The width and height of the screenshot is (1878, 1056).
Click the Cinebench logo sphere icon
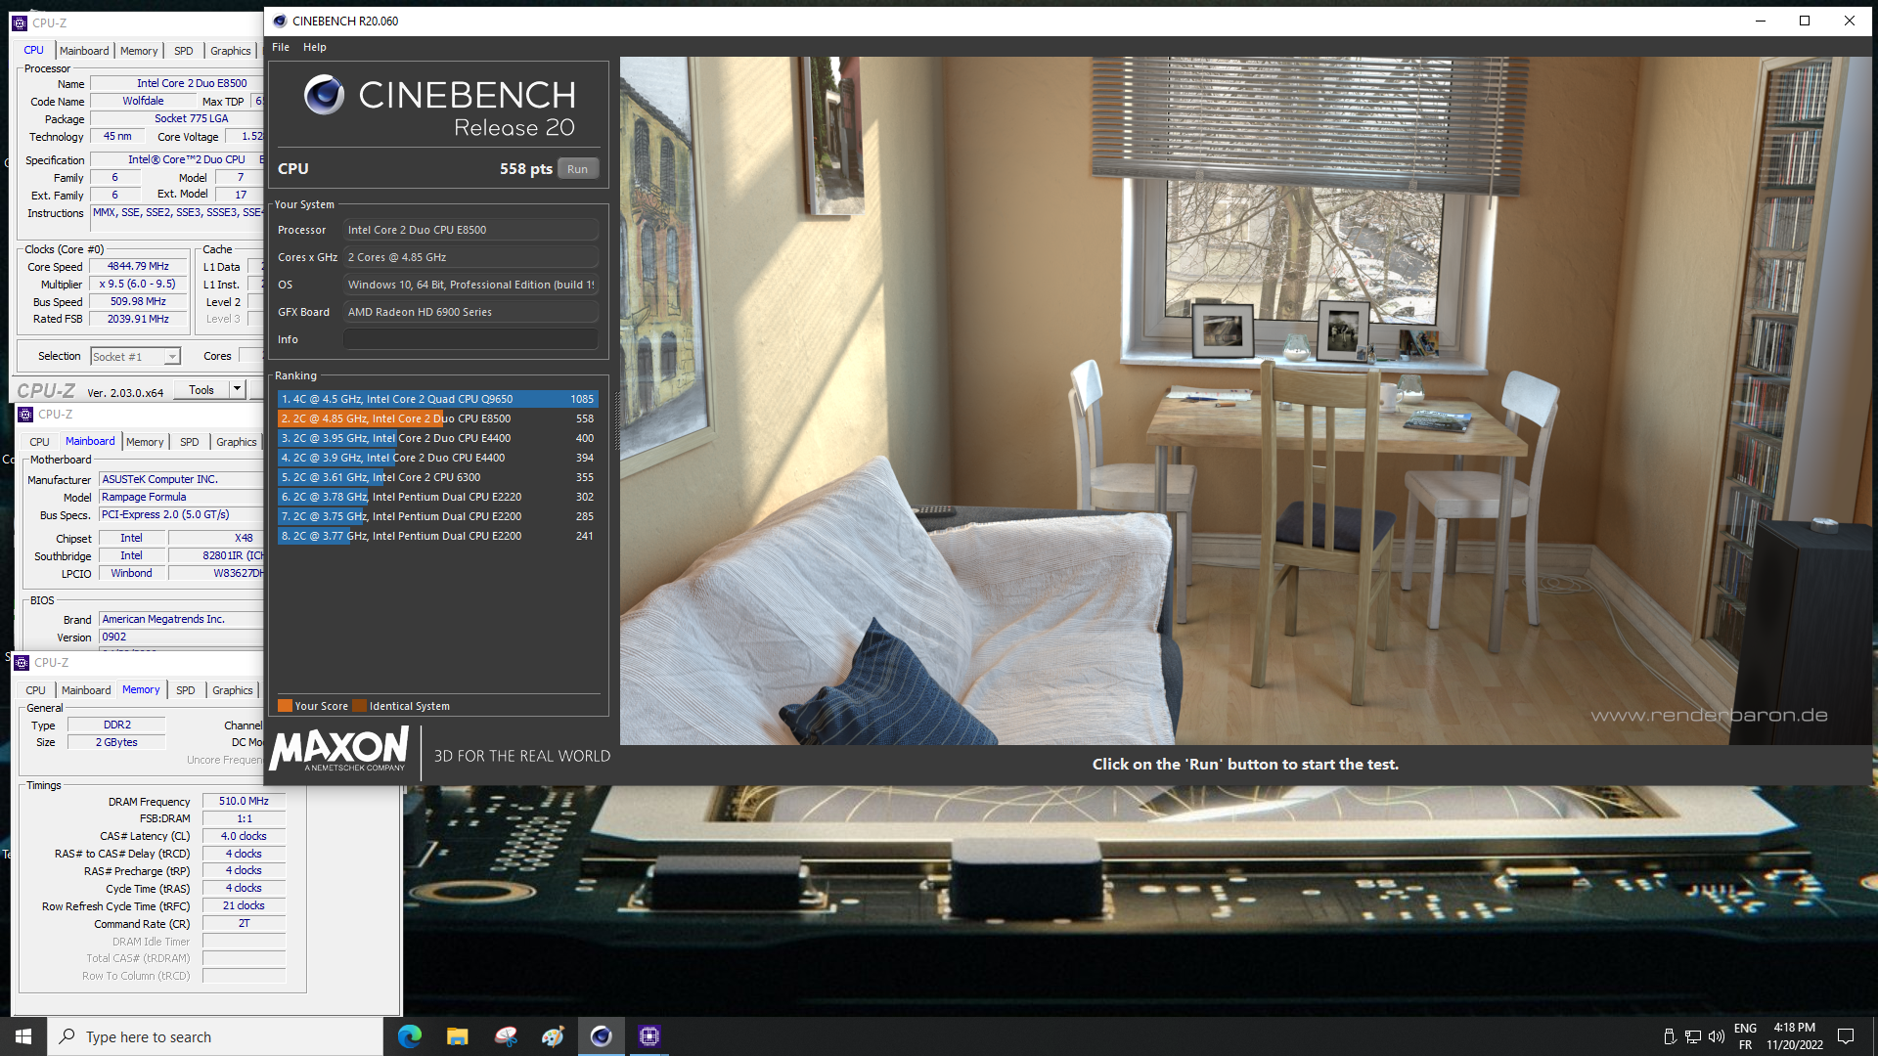tap(324, 96)
